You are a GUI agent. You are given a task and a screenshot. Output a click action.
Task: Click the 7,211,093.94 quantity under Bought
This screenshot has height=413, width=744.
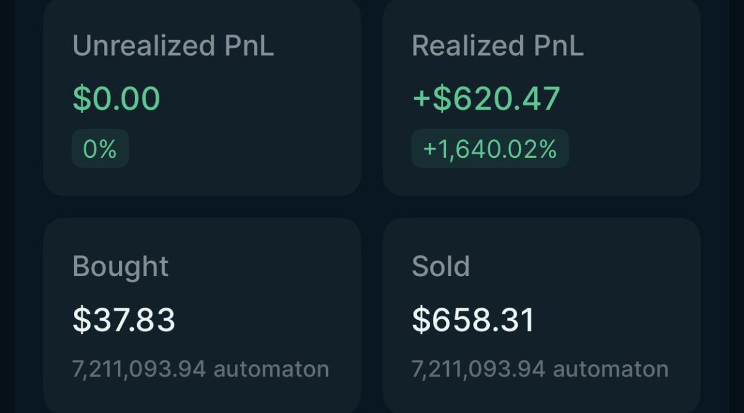click(139, 369)
